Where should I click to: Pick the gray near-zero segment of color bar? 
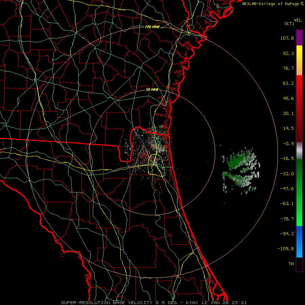tap(299, 151)
